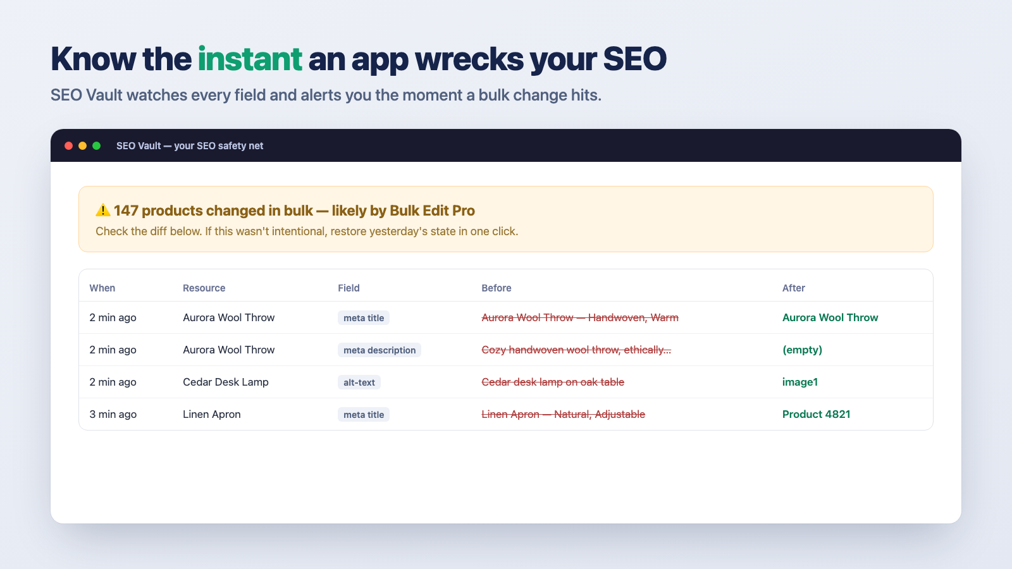Click the 'Before' column header
The image size is (1012, 569).
(497, 288)
